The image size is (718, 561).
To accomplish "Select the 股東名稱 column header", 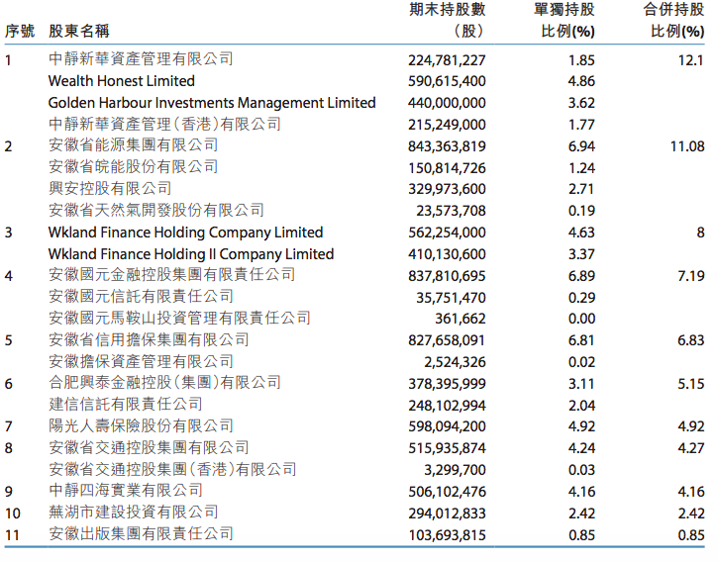I will (79, 31).
